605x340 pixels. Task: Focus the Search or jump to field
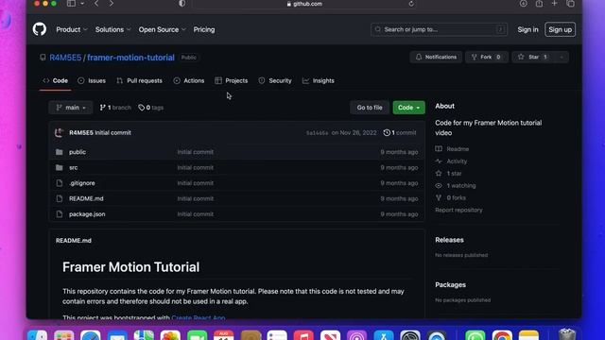pos(439,29)
